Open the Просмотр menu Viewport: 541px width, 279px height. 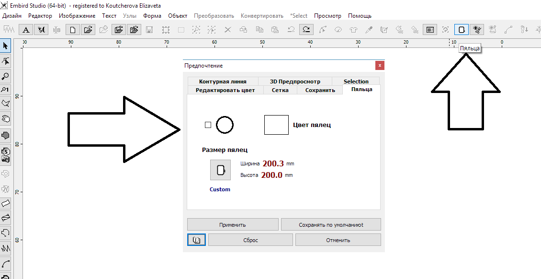coord(327,16)
